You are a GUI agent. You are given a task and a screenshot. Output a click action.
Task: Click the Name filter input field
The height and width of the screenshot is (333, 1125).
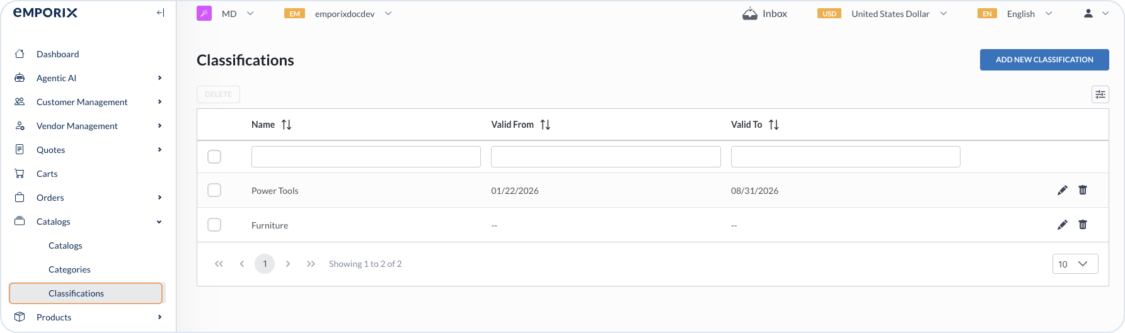coord(366,157)
